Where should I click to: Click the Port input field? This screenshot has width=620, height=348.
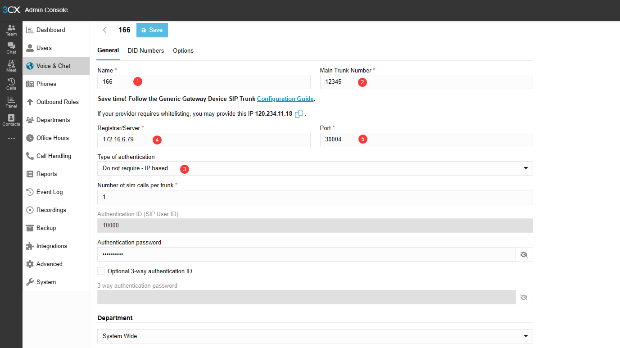426,140
